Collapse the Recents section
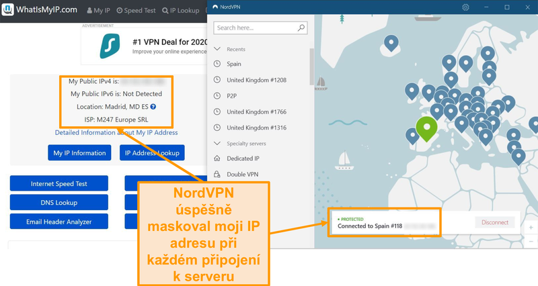Viewport: 538px width, 286px height. (x=217, y=49)
